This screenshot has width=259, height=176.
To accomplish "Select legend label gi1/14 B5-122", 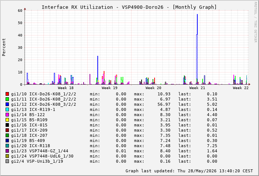I will coord(28,115).
